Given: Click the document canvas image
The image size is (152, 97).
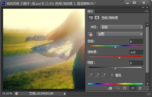Looking at the screenshot, I should tap(44, 49).
